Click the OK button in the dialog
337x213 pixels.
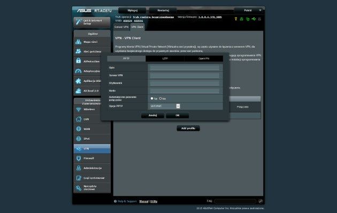tap(177, 116)
